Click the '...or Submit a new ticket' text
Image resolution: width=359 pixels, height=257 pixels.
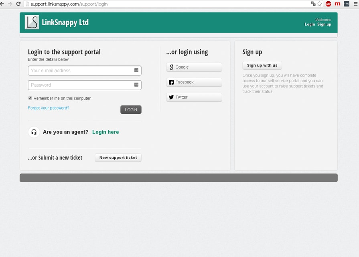[x=55, y=158]
